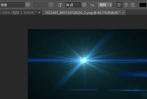Click into the font style field

point(41,5)
